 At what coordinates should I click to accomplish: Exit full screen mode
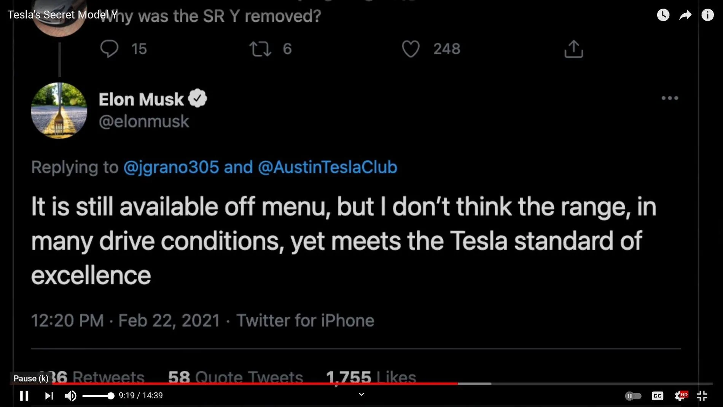[x=702, y=396]
